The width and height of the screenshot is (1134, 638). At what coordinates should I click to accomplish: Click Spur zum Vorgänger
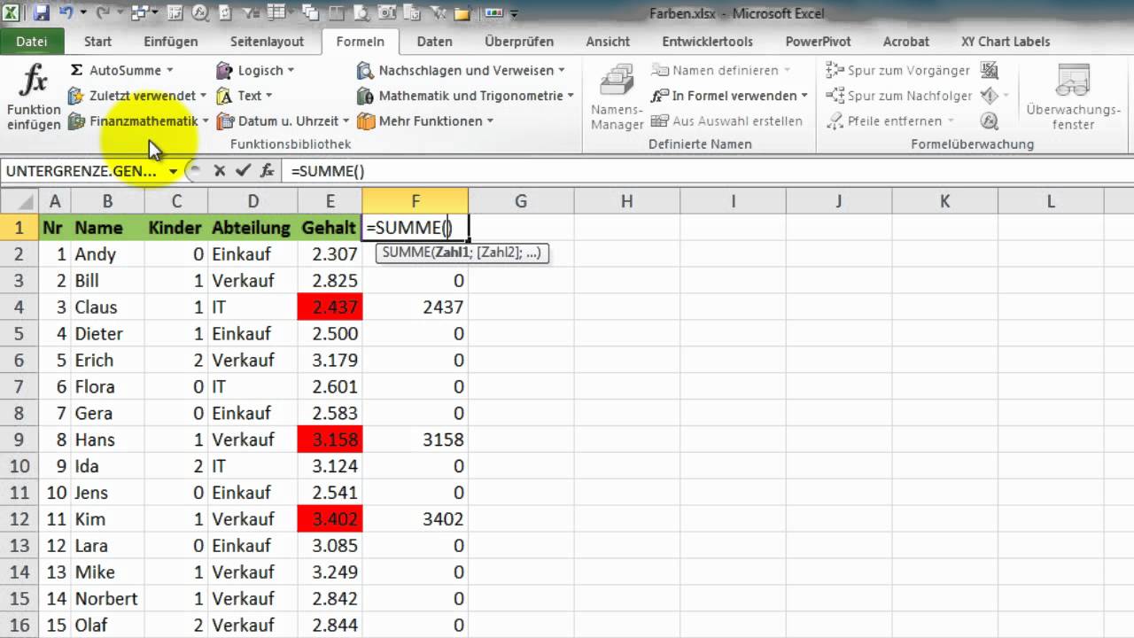(x=897, y=70)
